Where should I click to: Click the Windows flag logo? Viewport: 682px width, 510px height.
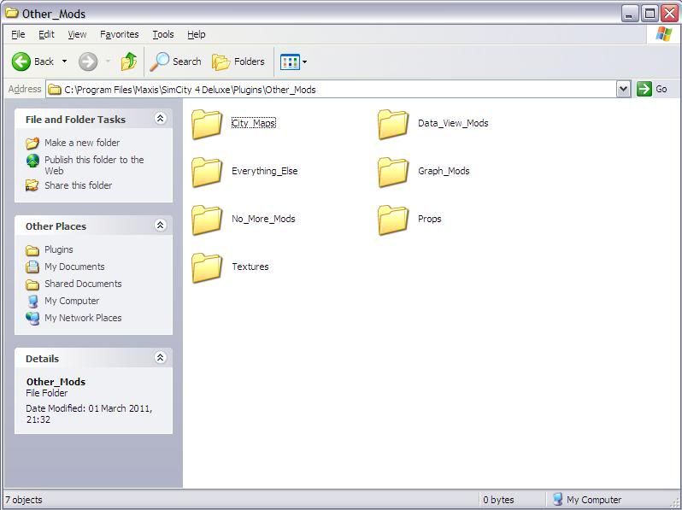[663, 34]
